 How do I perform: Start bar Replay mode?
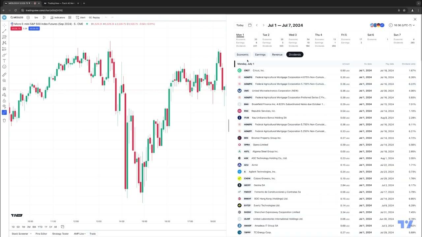(x=94, y=17)
